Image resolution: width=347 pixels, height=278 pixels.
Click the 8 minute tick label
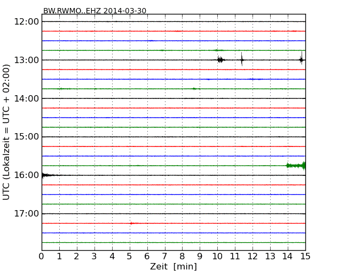click(x=182, y=257)
